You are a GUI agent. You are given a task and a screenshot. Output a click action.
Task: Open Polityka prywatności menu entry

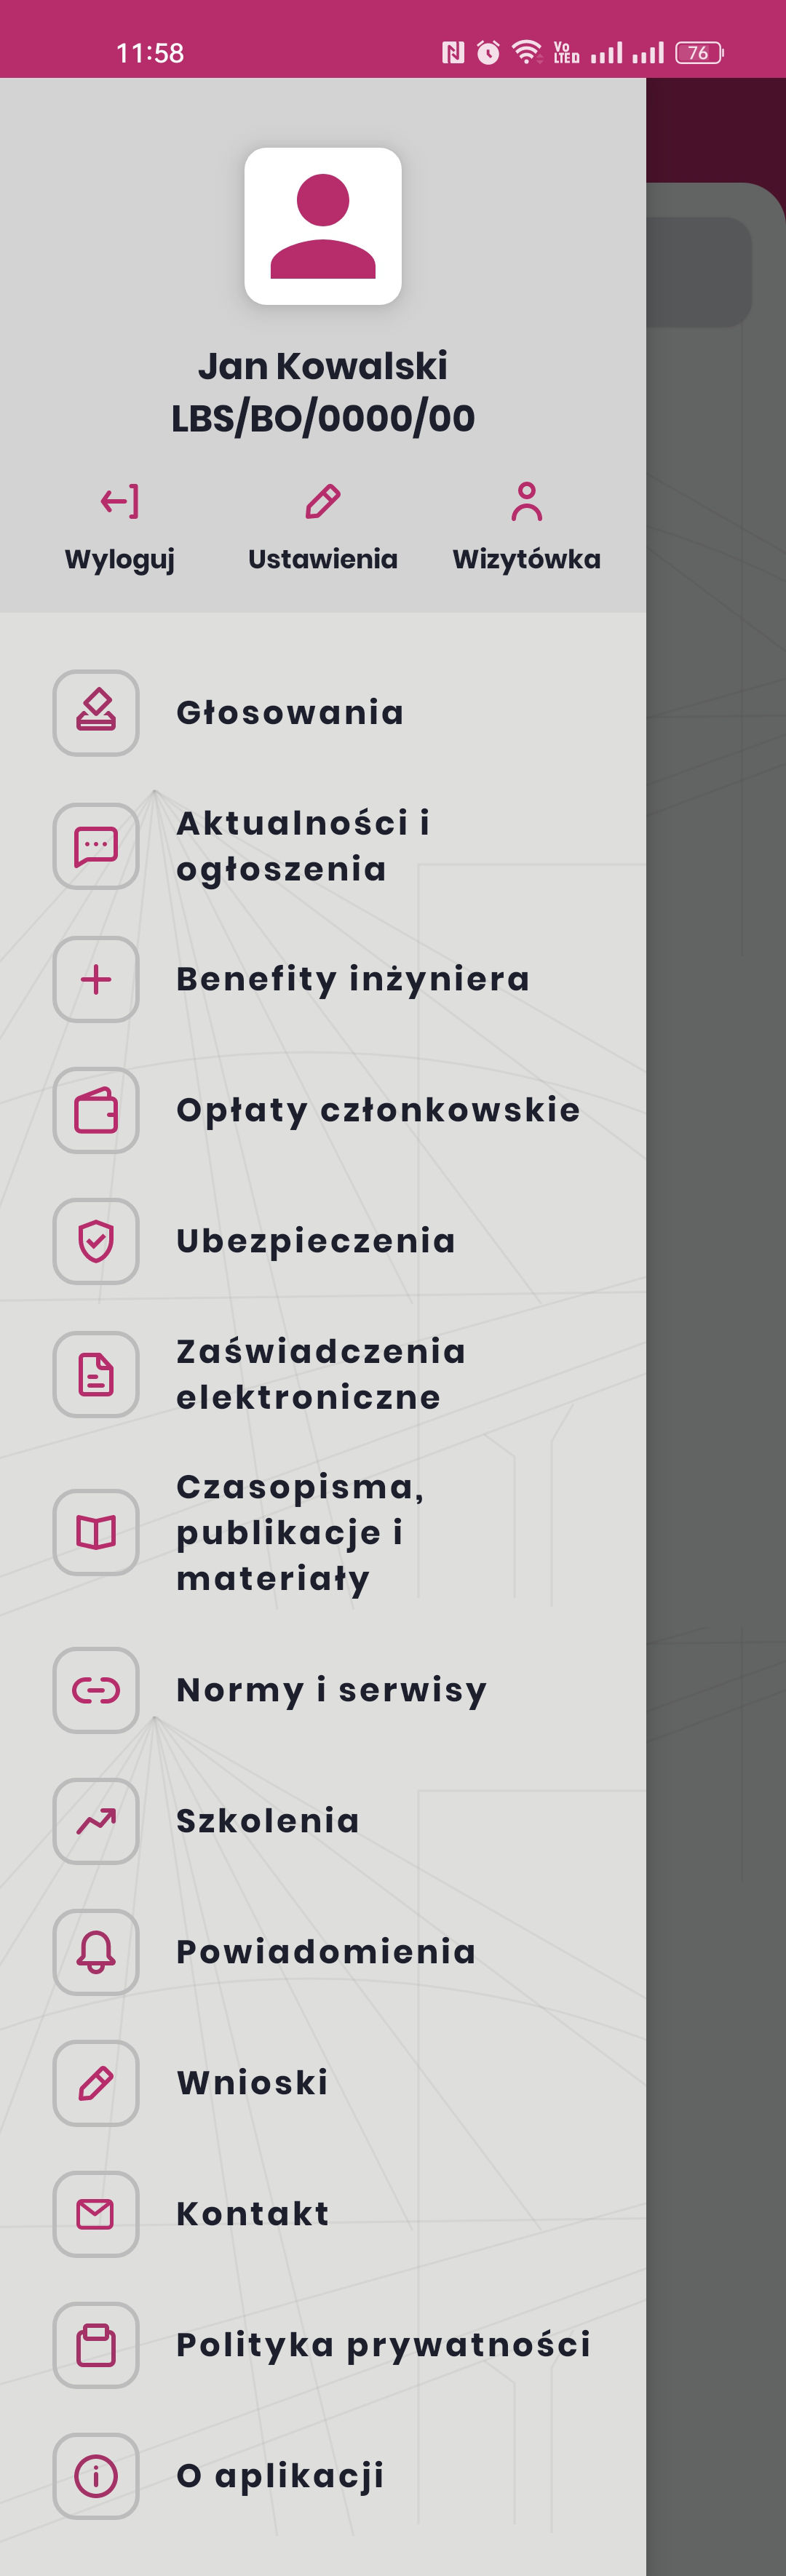coord(383,2345)
